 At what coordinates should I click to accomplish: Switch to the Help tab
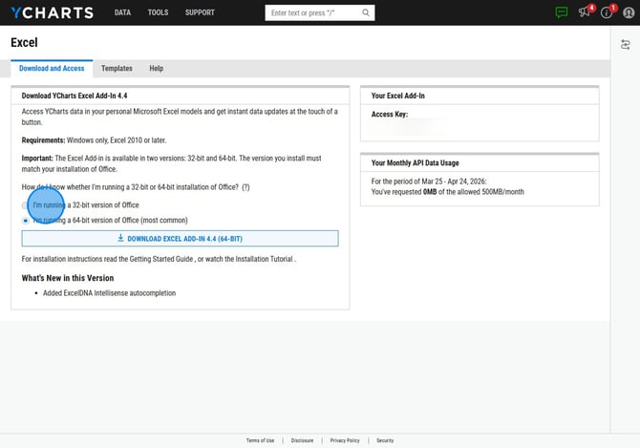click(x=156, y=69)
